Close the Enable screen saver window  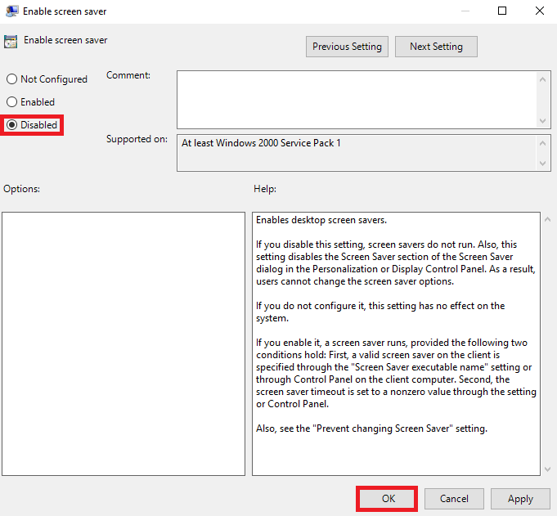tap(540, 11)
